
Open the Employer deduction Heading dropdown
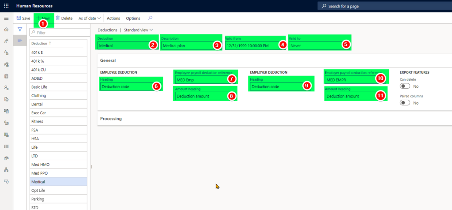click(x=280, y=86)
